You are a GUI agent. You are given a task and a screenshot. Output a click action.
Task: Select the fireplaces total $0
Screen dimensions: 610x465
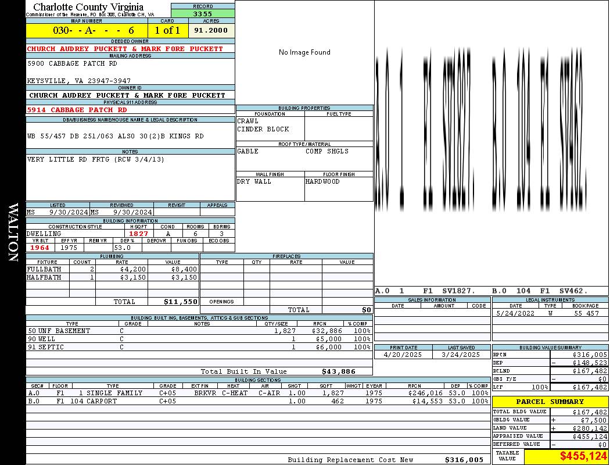(367, 310)
